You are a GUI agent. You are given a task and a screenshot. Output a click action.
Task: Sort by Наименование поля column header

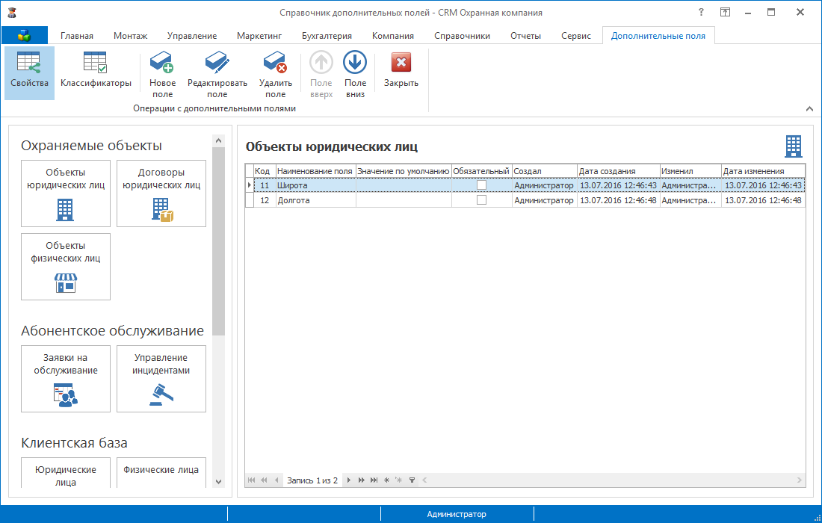(x=315, y=171)
